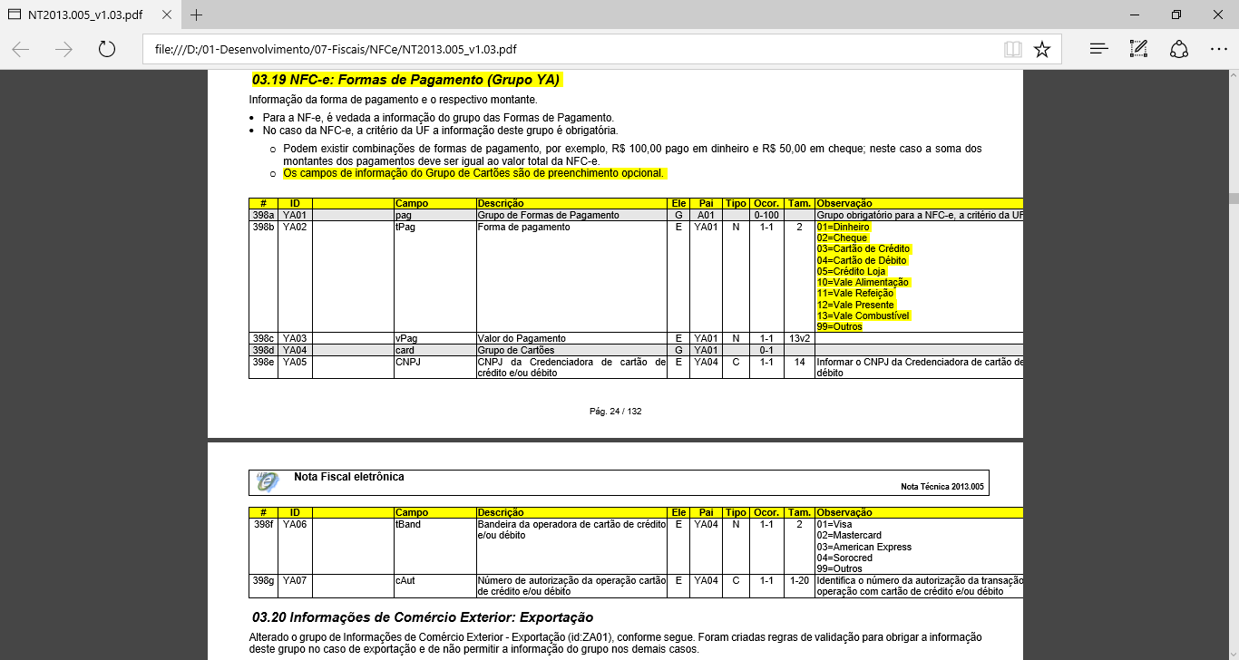
Task: Click the '398a' row number cell
Action: [x=263, y=215]
